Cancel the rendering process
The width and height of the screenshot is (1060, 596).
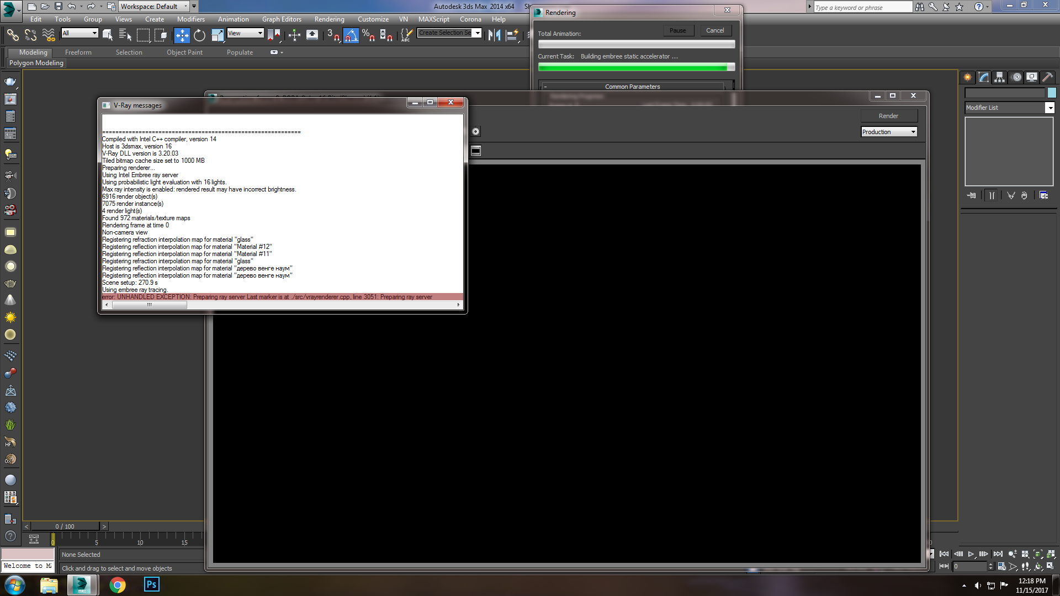[715, 31]
